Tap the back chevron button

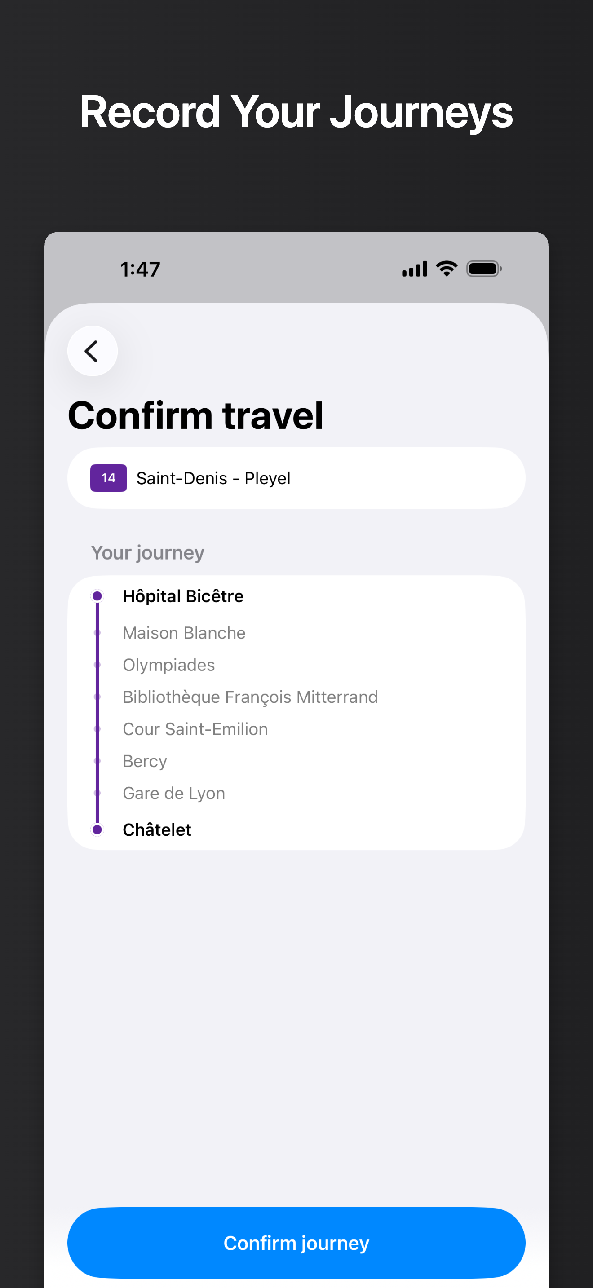point(93,351)
